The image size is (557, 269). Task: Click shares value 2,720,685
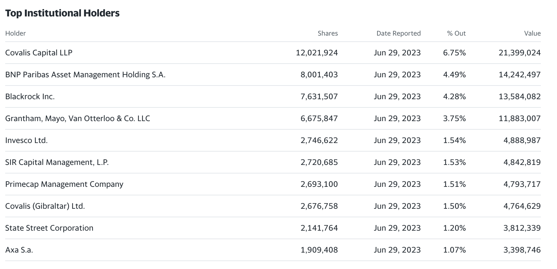point(319,162)
